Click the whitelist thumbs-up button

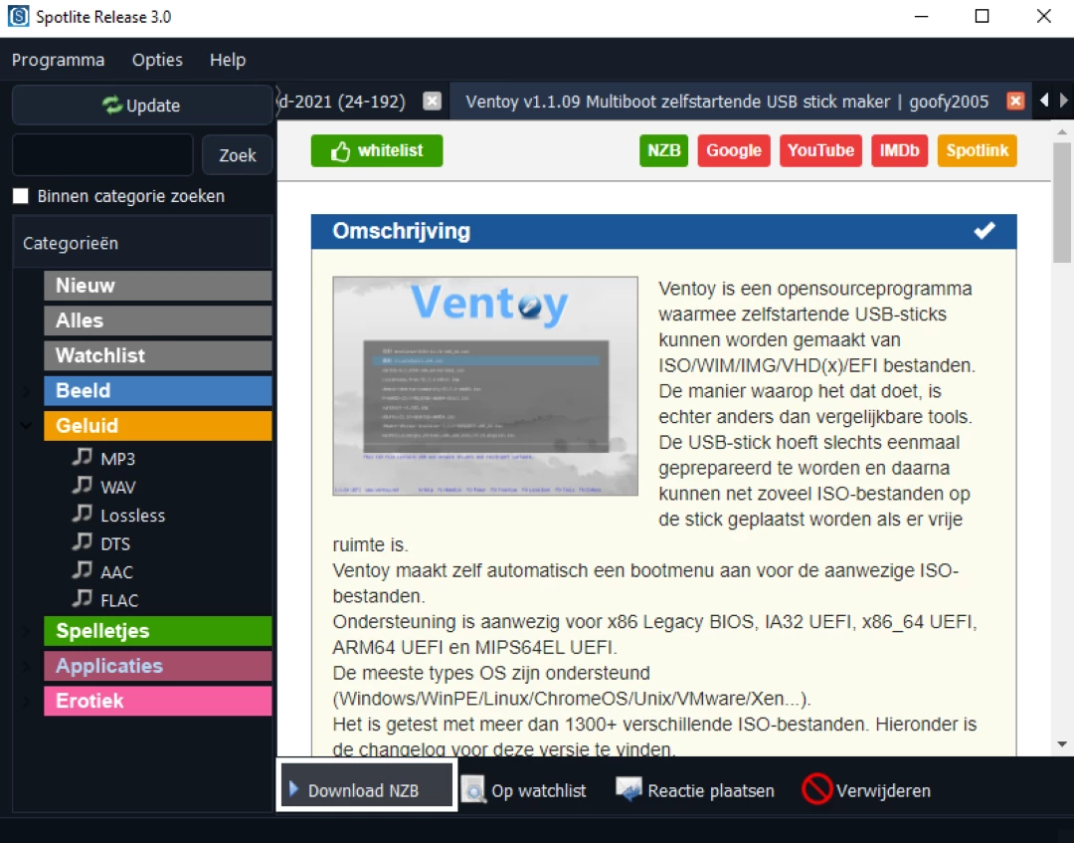pos(376,150)
